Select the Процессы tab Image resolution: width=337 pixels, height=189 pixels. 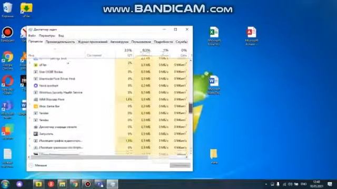35,41
